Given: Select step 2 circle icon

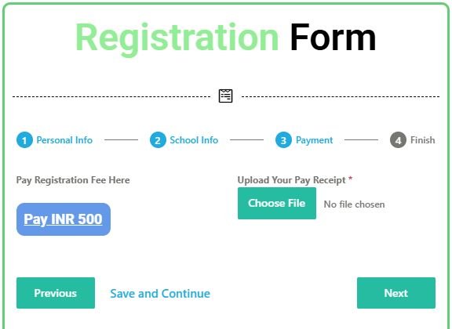Looking at the screenshot, I should pyautogui.click(x=158, y=140).
